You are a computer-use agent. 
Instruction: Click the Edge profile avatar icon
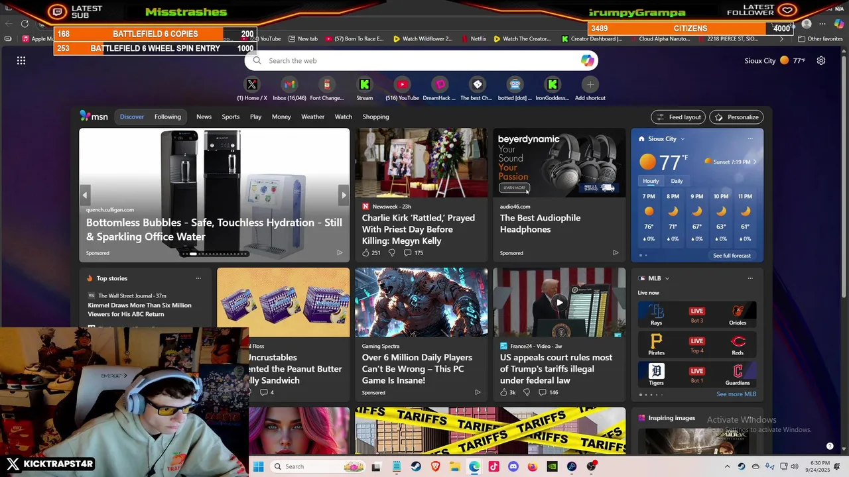click(x=807, y=24)
